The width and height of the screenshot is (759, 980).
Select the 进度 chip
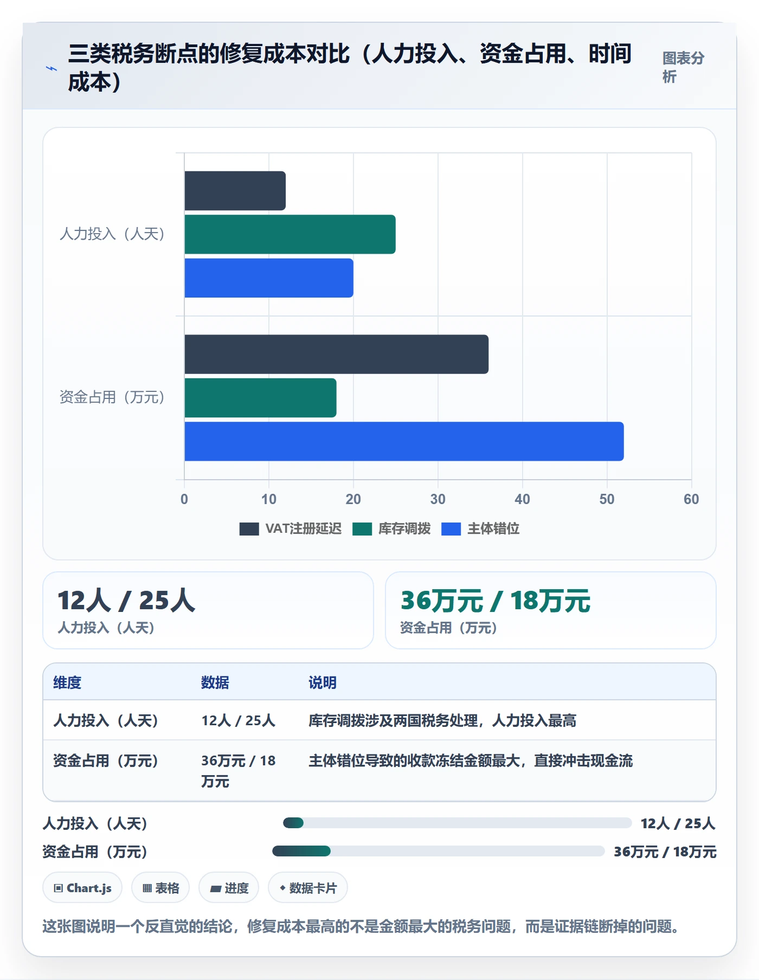tap(229, 888)
